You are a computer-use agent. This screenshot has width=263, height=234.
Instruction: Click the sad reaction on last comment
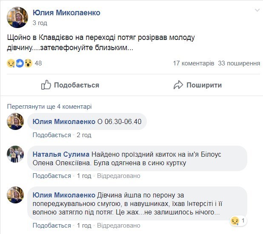(234, 221)
